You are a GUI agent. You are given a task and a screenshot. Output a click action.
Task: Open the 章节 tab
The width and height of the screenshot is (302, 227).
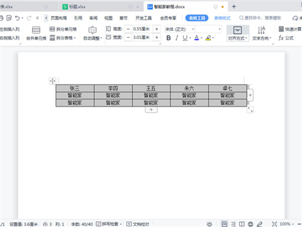pos(123,18)
